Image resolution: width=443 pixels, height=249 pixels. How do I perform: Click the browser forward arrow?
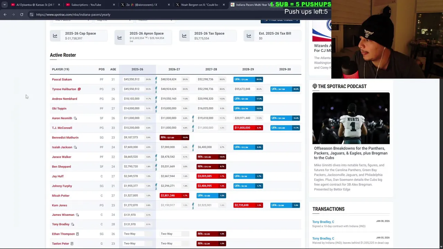tap(13, 15)
